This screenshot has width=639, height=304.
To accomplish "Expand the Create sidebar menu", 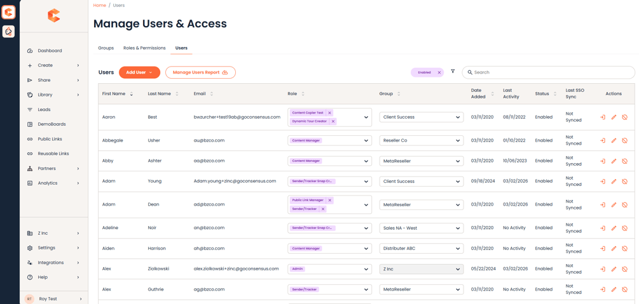I will click(x=53, y=65).
